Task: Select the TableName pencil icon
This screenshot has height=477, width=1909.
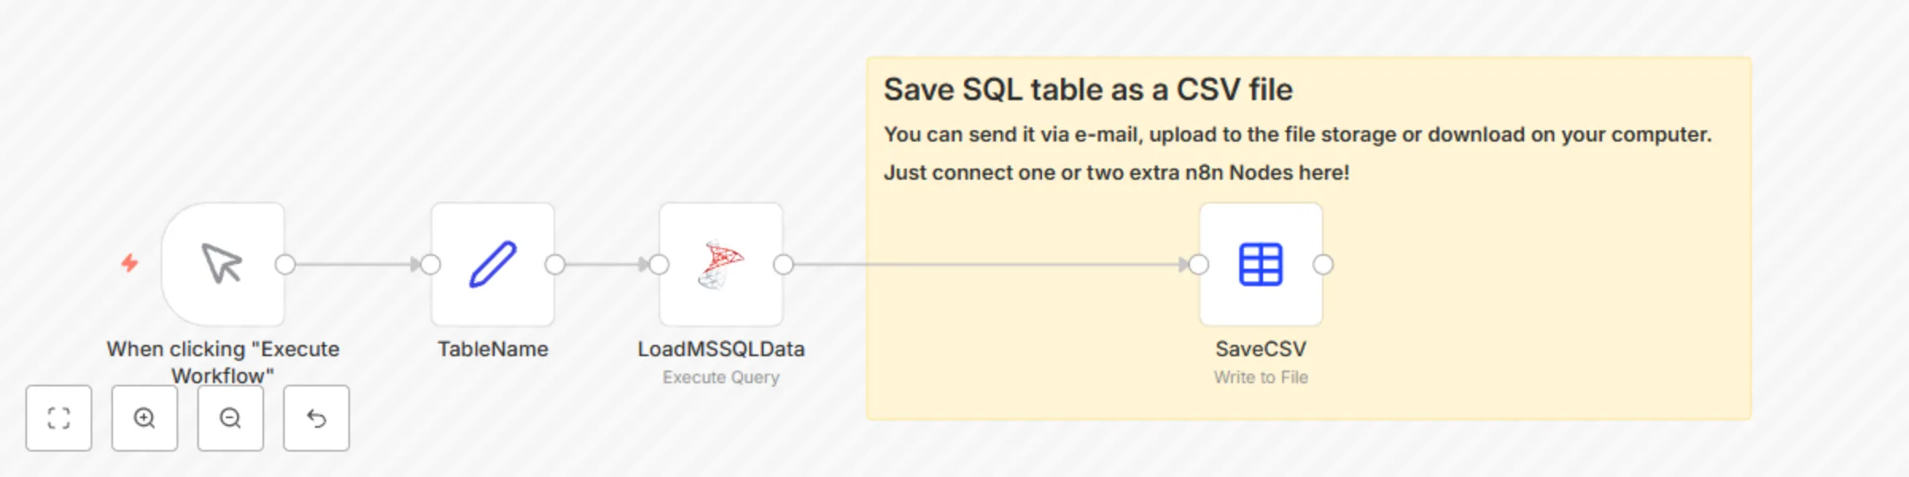Action: pyautogui.click(x=492, y=262)
